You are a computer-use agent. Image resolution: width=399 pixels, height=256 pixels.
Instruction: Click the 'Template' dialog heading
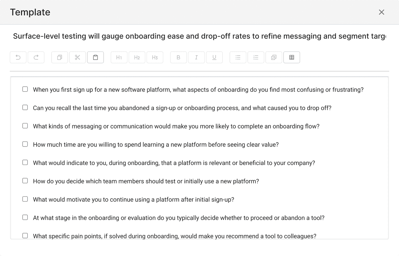tap(30, 12)
